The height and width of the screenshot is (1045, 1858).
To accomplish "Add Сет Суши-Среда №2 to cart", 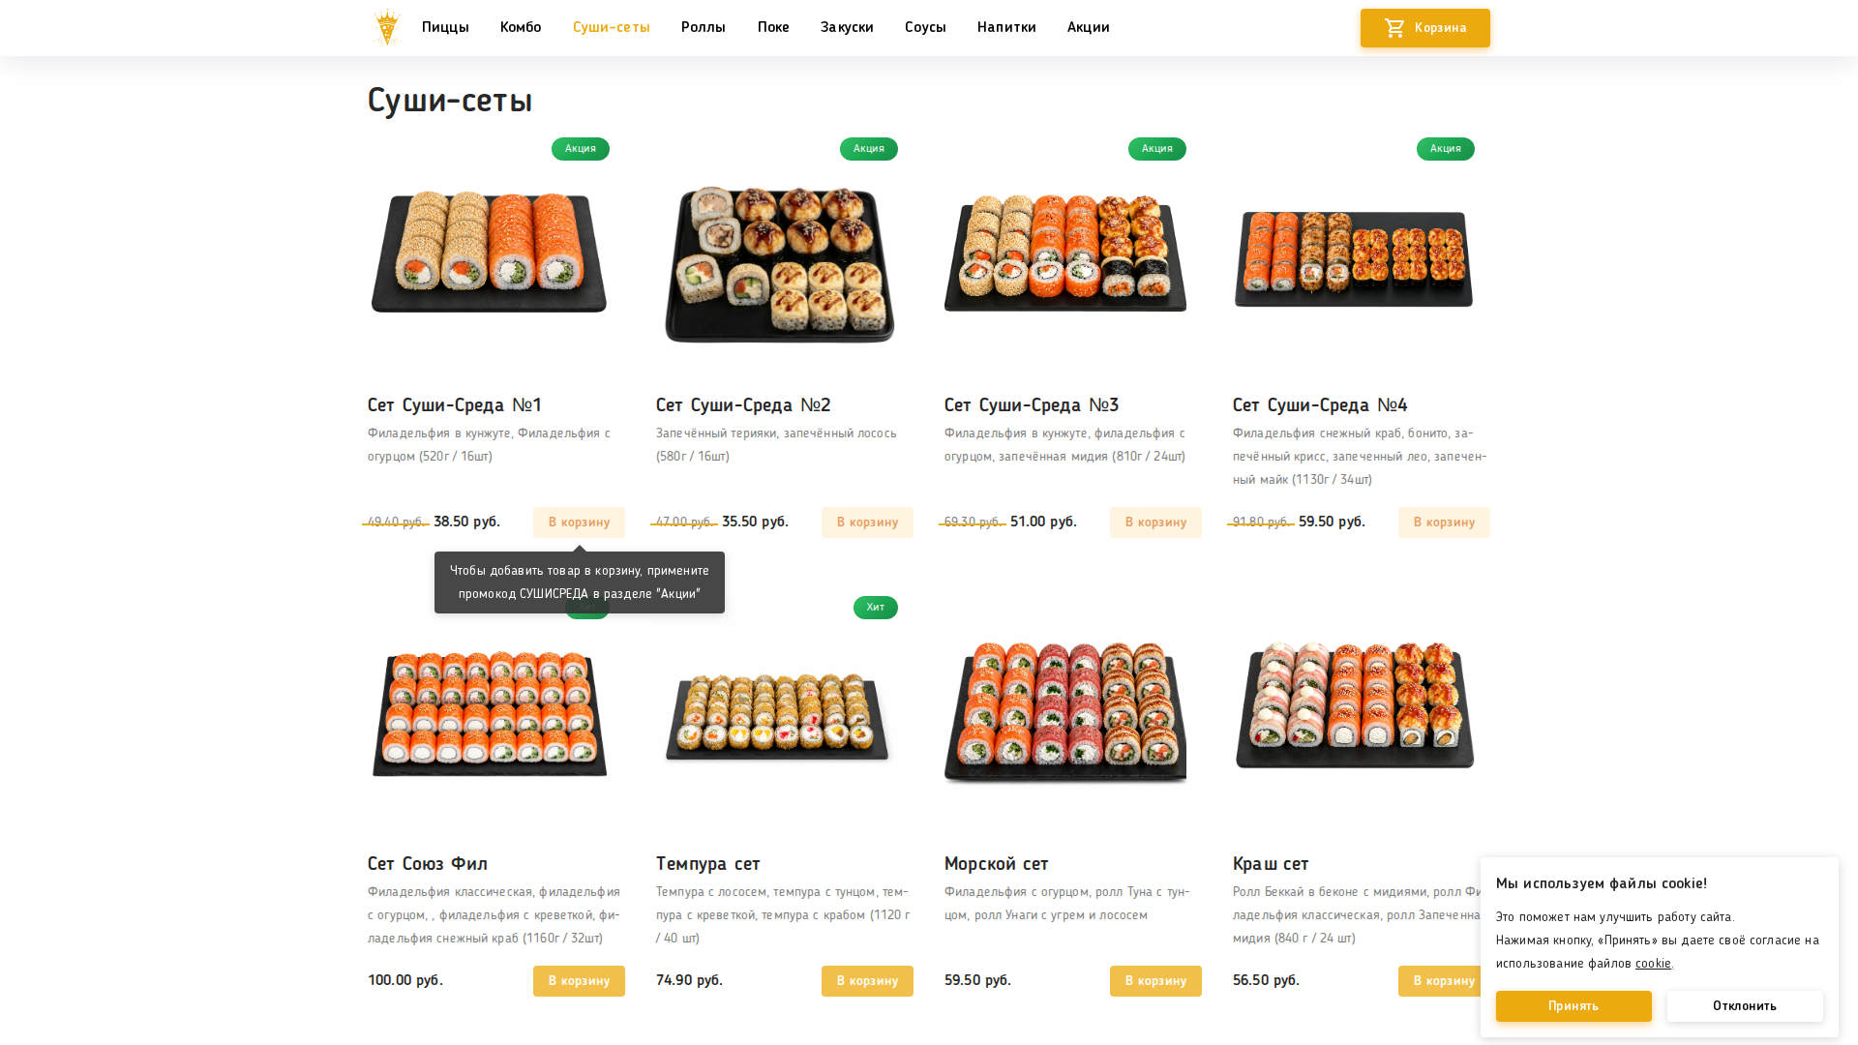I will (x=867, y=522).
